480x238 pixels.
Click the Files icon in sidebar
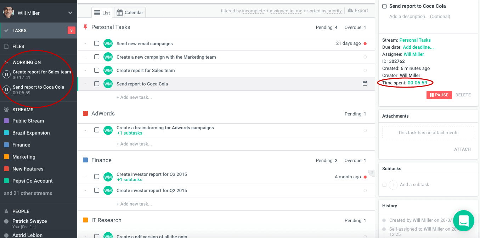coord(6,46)
